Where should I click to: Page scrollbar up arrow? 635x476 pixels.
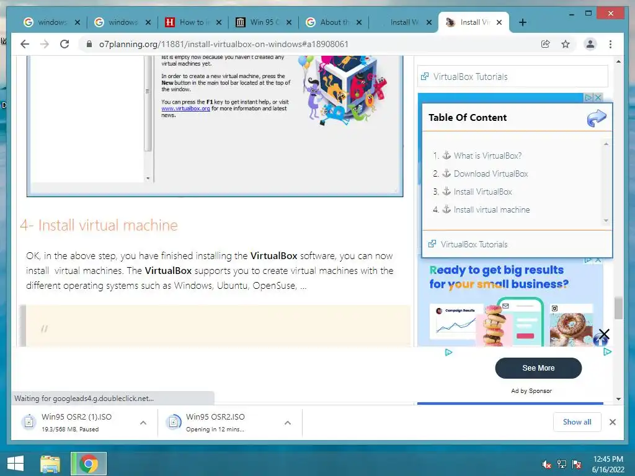click(618, 61)
